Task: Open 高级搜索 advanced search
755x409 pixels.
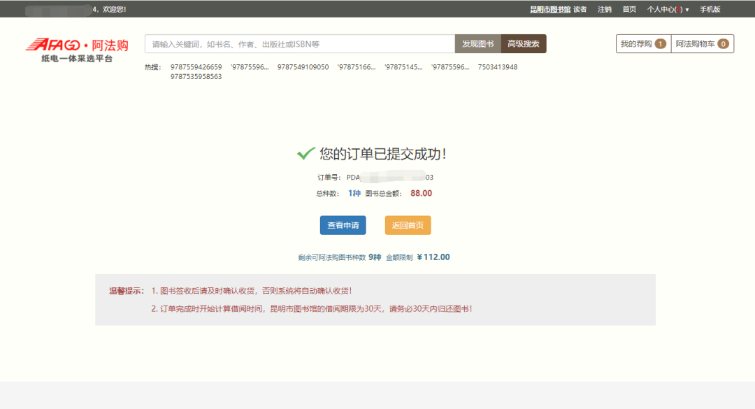Action: pos(524,44)
